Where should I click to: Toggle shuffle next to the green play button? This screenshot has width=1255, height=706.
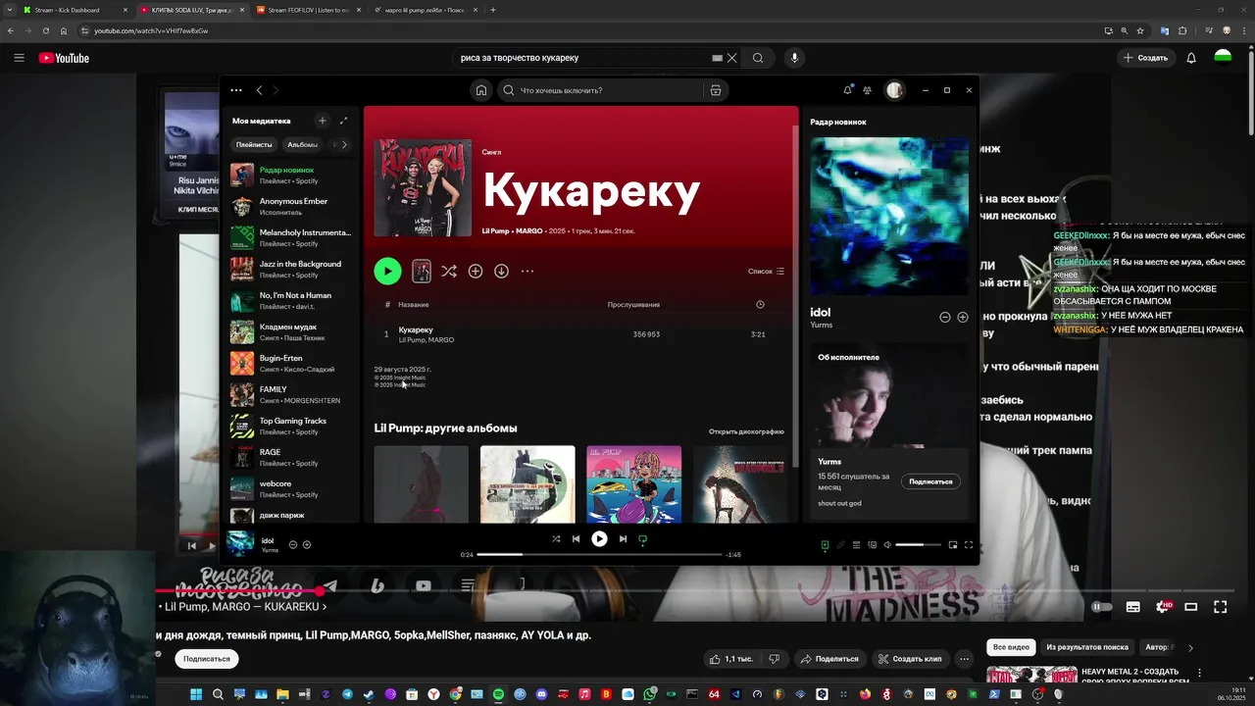[449, 271]
